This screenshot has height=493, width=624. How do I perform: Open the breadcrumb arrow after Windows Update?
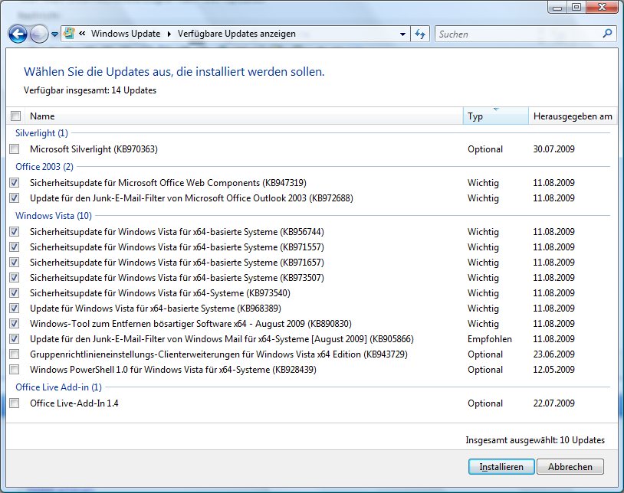169,34
